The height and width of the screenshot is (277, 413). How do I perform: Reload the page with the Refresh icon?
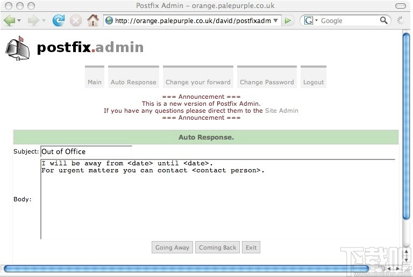(59, 20)
